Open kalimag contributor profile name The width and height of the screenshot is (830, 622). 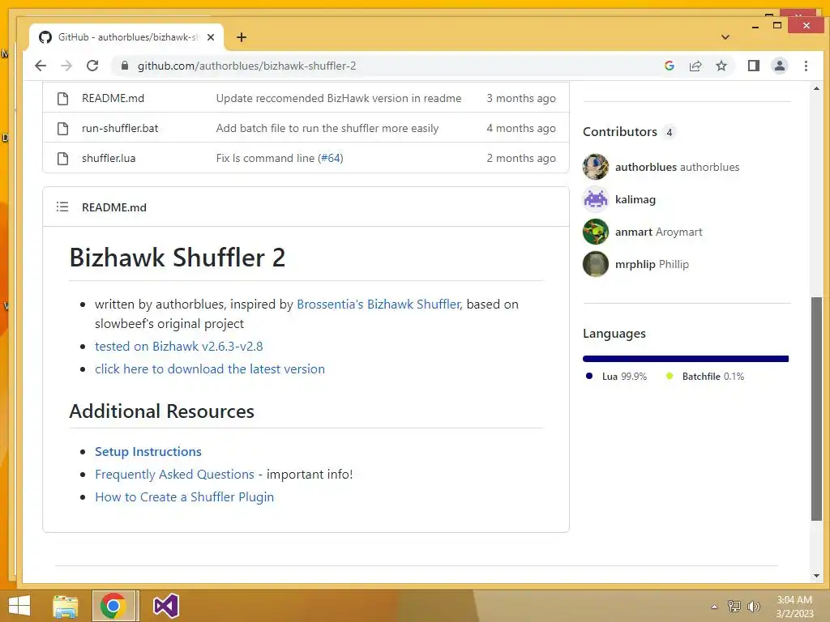pos(635,199)
